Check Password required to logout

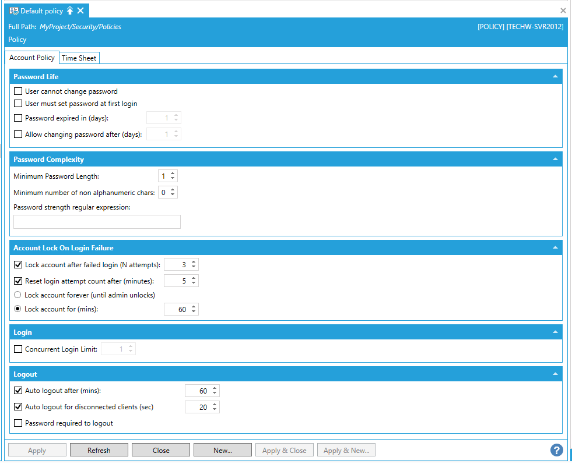18,423
